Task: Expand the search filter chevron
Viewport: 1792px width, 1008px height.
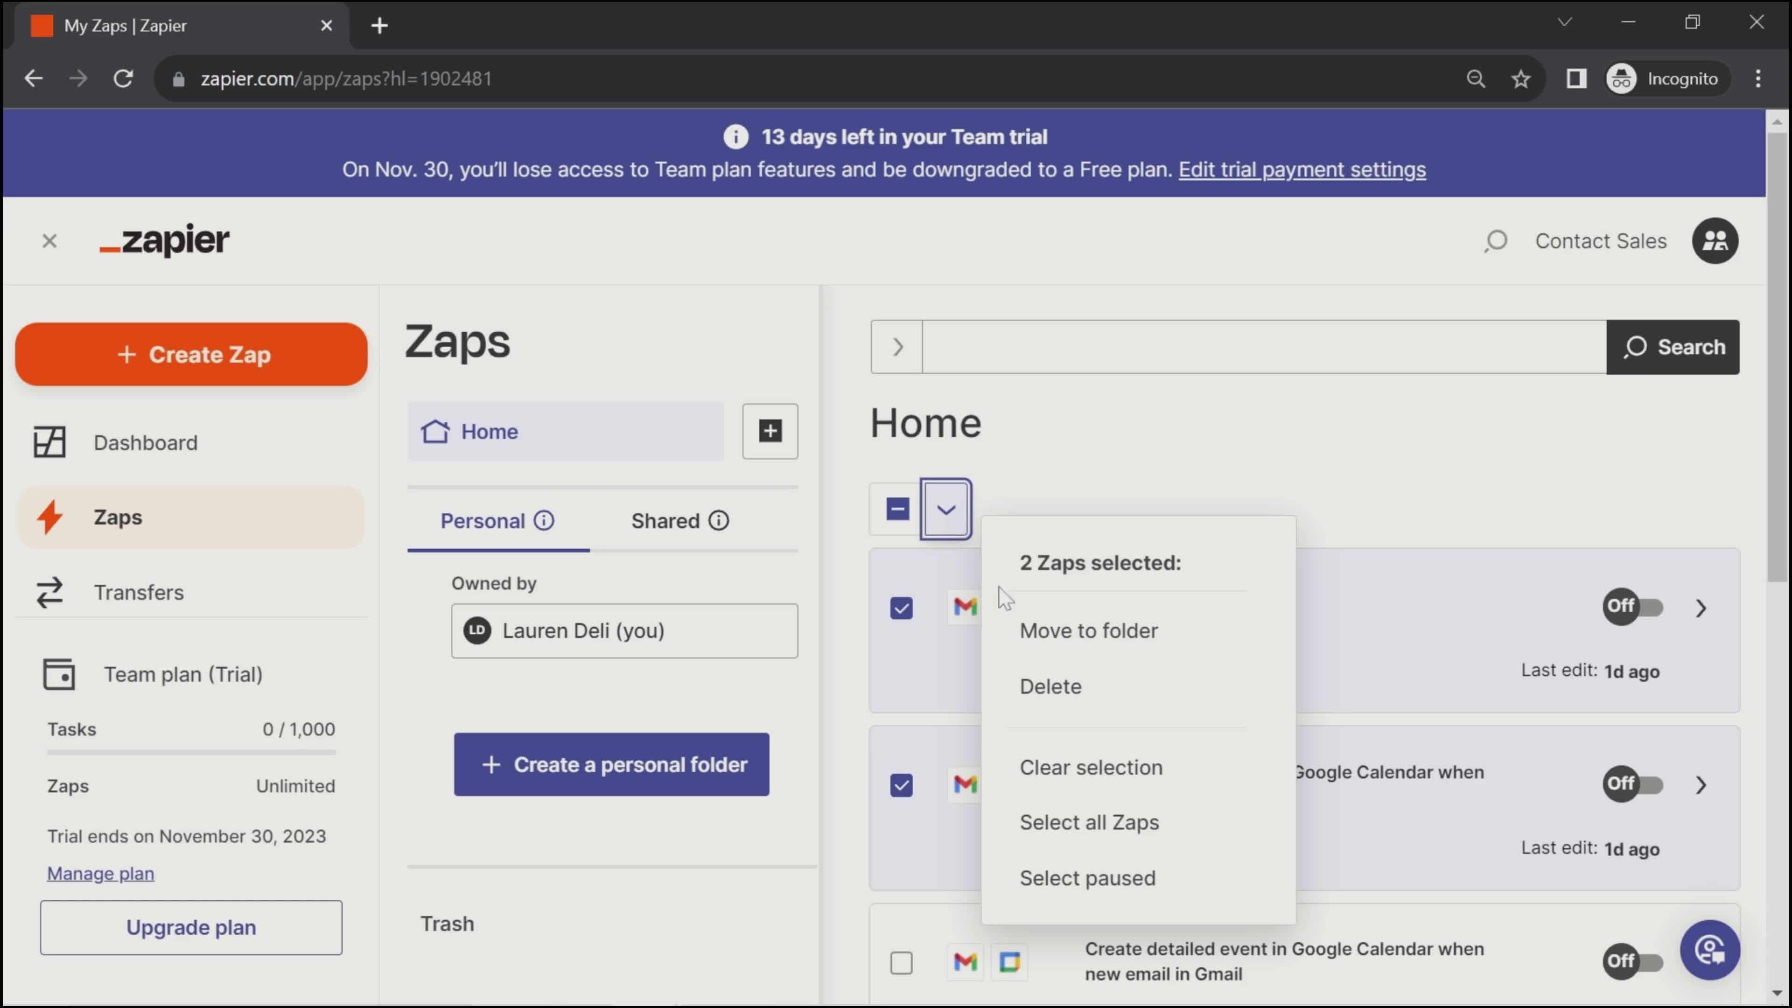Action: pos(896,347)
